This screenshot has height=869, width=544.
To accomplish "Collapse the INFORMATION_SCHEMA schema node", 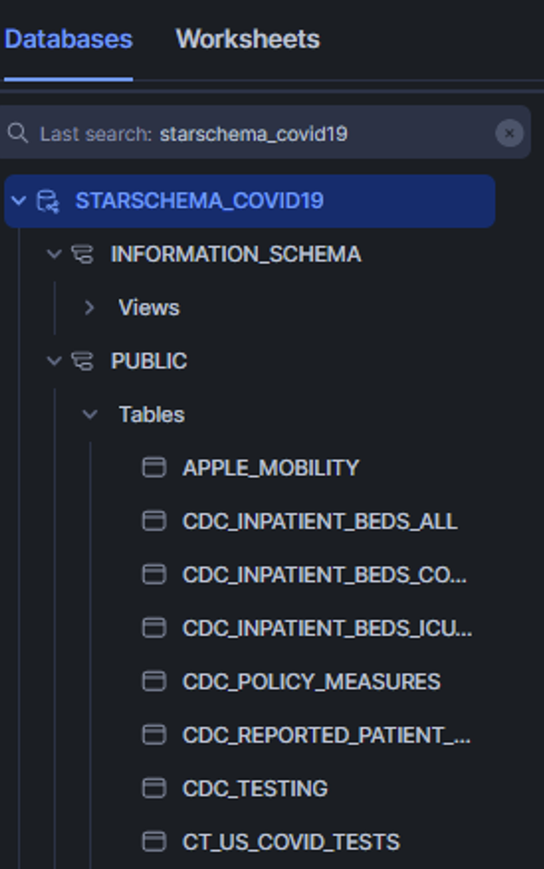I will (x=55, y=254).
